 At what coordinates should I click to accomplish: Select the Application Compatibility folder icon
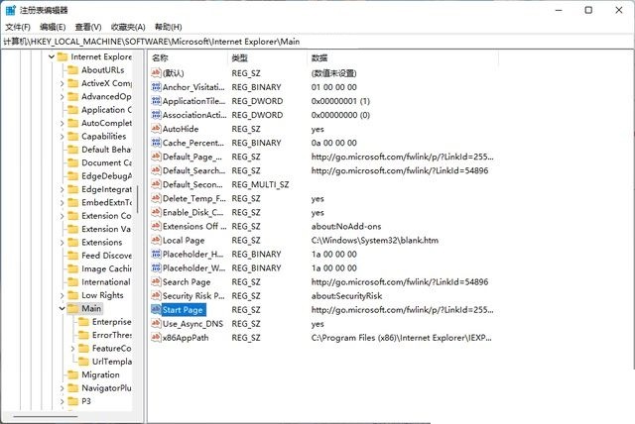72,110
